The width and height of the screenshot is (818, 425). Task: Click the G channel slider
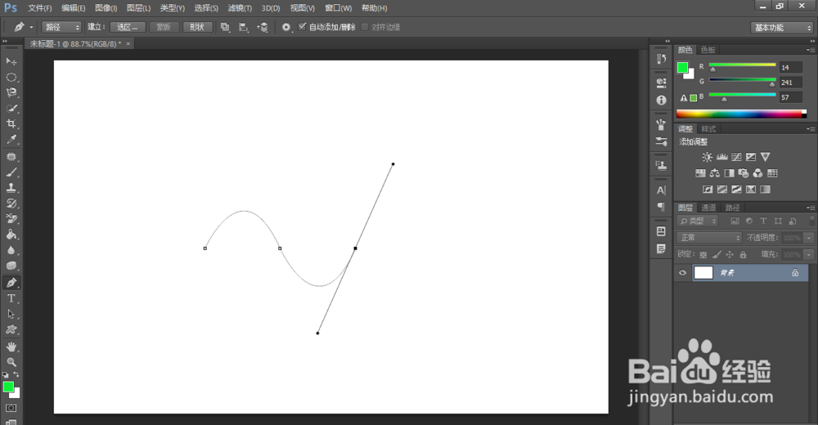(743, 80)
